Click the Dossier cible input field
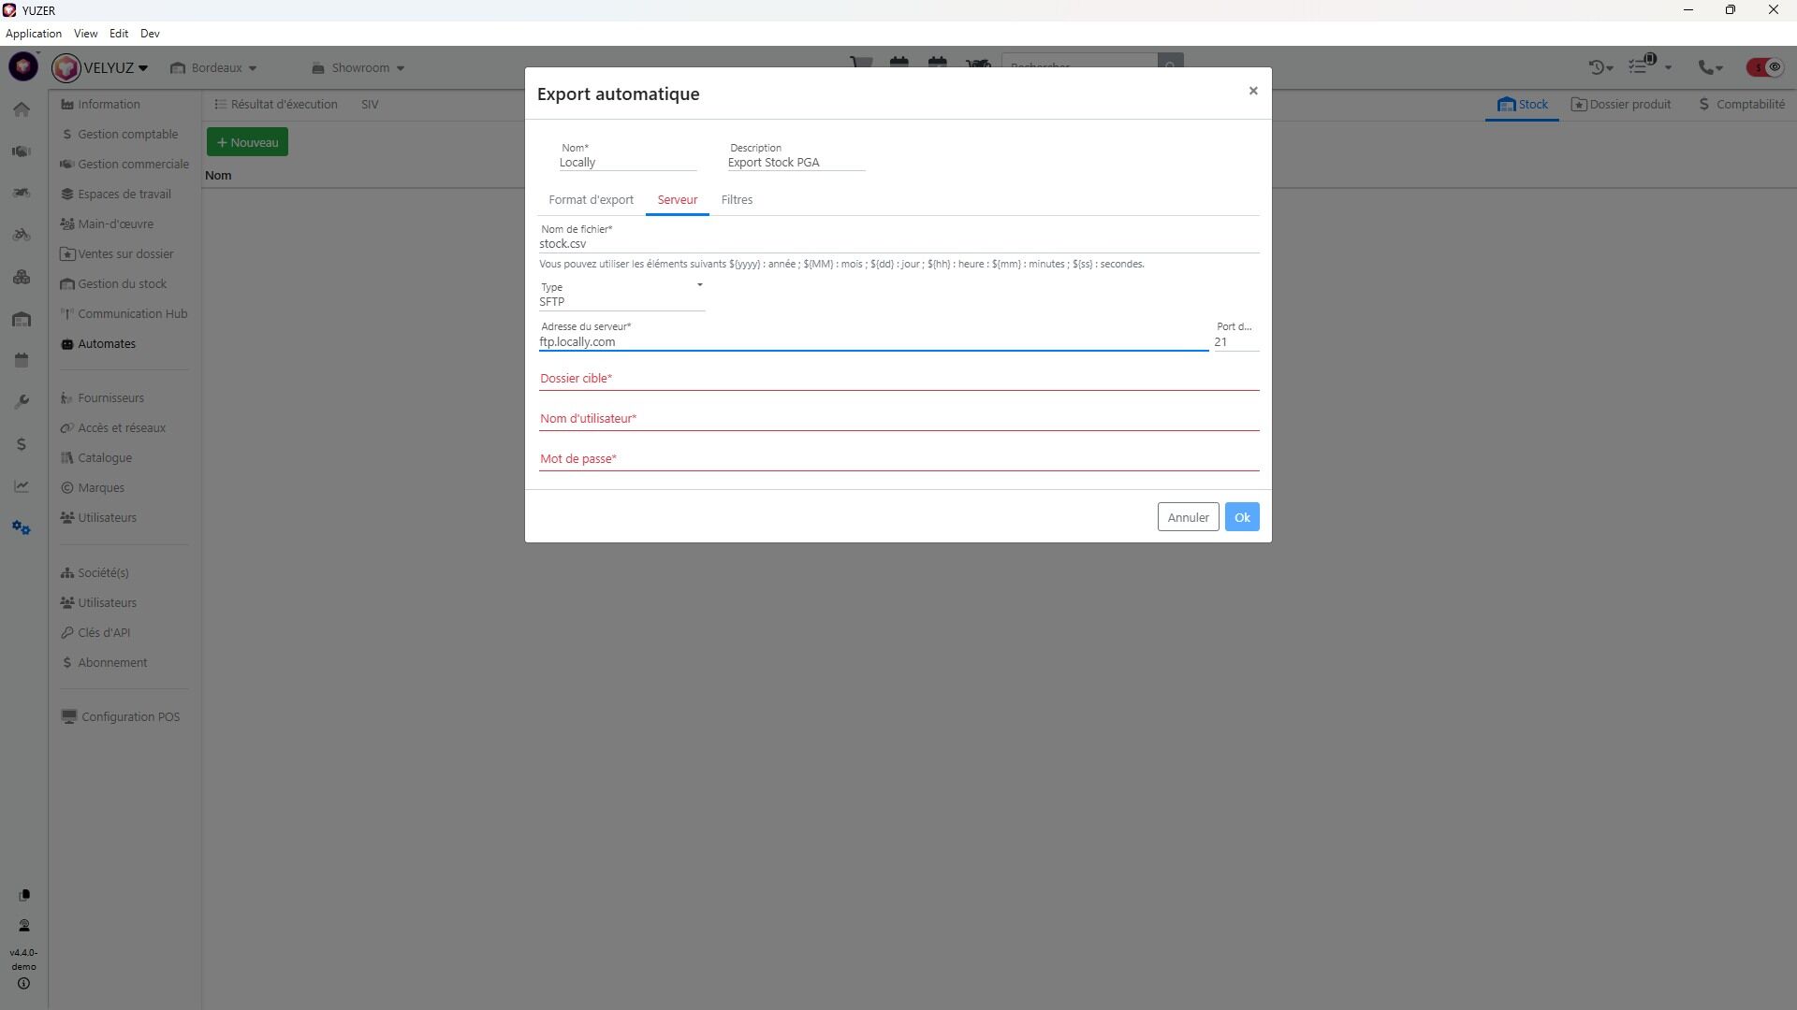The height and width of the screenshot is (1010, 1797). pos(898,379)
